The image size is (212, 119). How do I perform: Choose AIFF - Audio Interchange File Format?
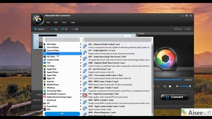click(117, 58)
